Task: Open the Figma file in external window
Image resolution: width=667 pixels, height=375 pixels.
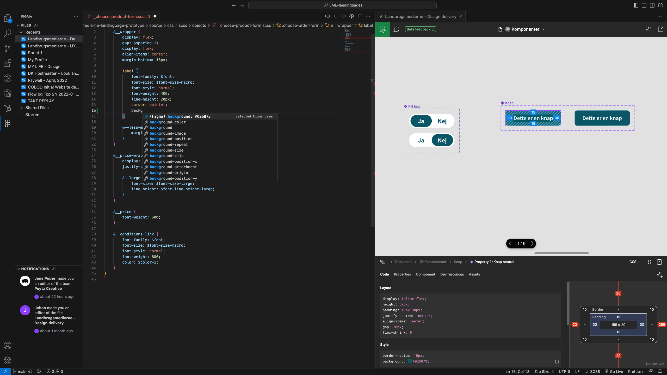Action: pos(660,29)
